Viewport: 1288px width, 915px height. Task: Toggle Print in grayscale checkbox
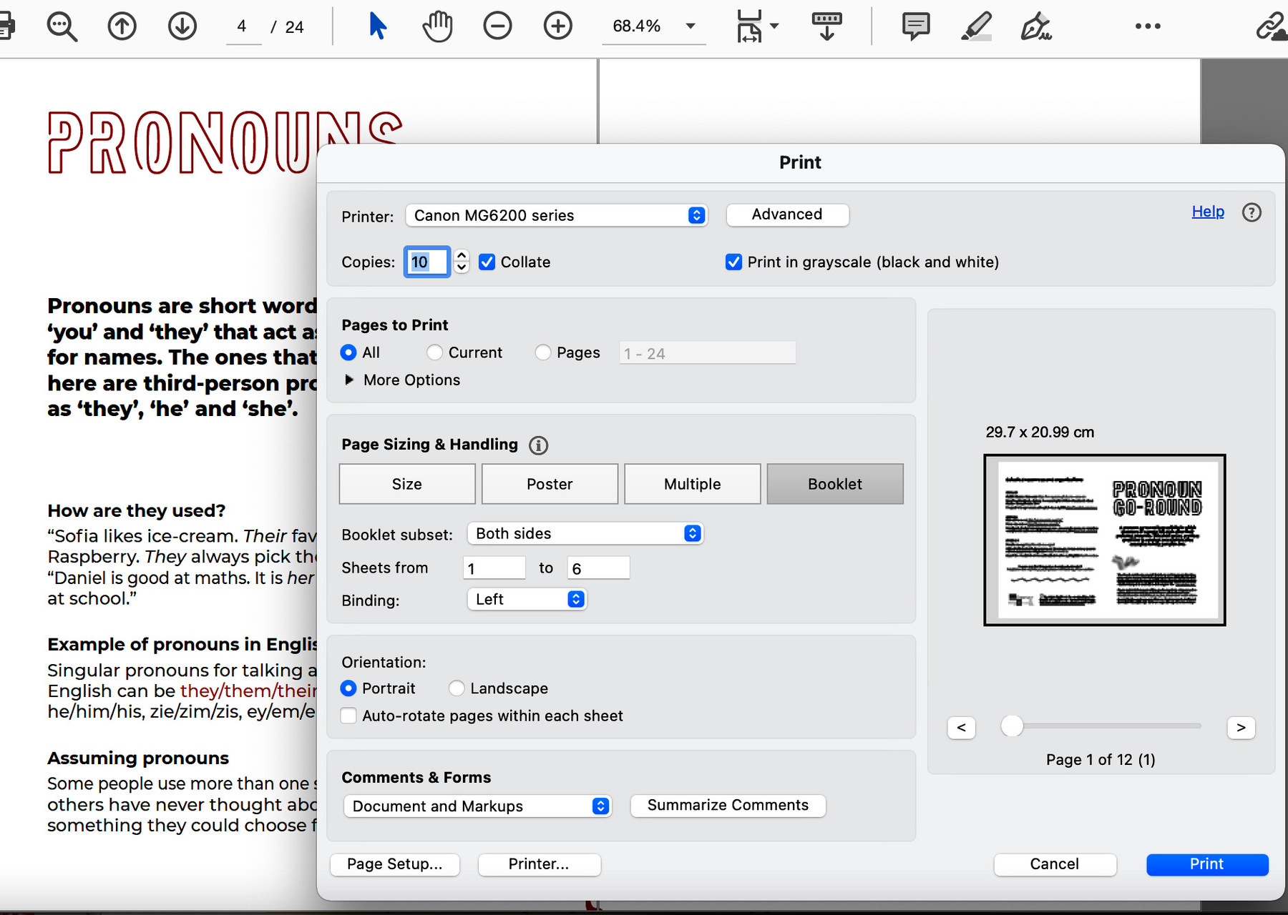[733, 262]
